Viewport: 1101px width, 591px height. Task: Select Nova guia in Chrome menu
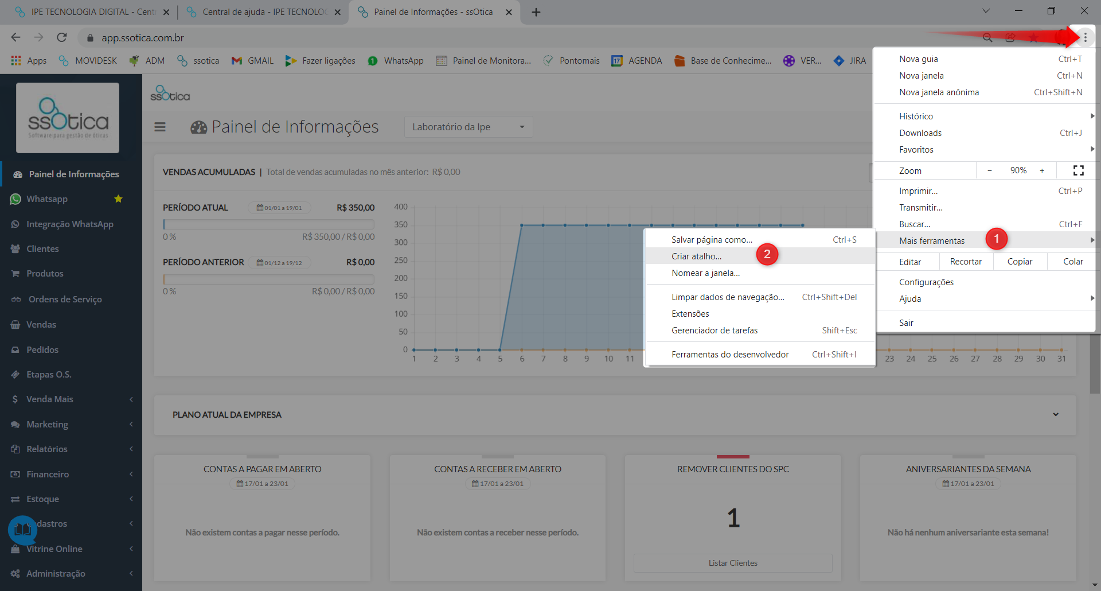(984, 59)
